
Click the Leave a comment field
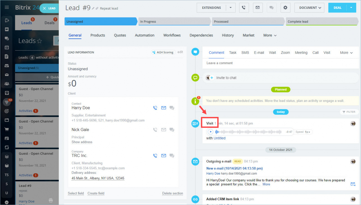pyautogui.click(x=281, y=63)
